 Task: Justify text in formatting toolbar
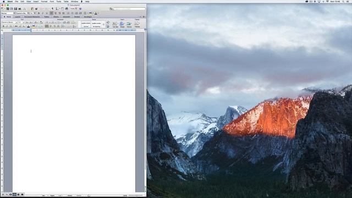pyautogui.click(x=64, y=13)
